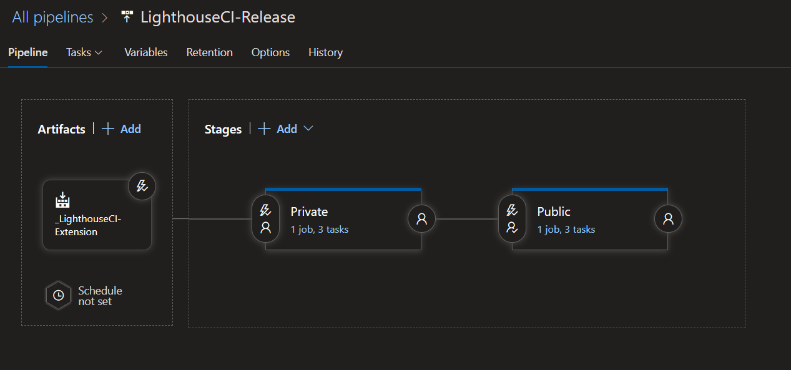Switch to the Retention tab
The image size is (791, 370).
[x=209, y=52]
